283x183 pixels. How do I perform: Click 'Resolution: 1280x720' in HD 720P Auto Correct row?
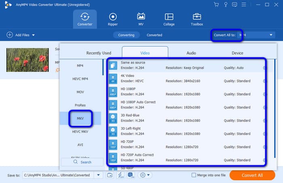[182, 160]
